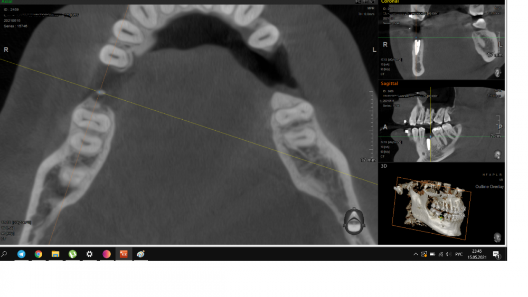Open the notification center in taskbar
528x297 pixels.
tap(496, 254)
